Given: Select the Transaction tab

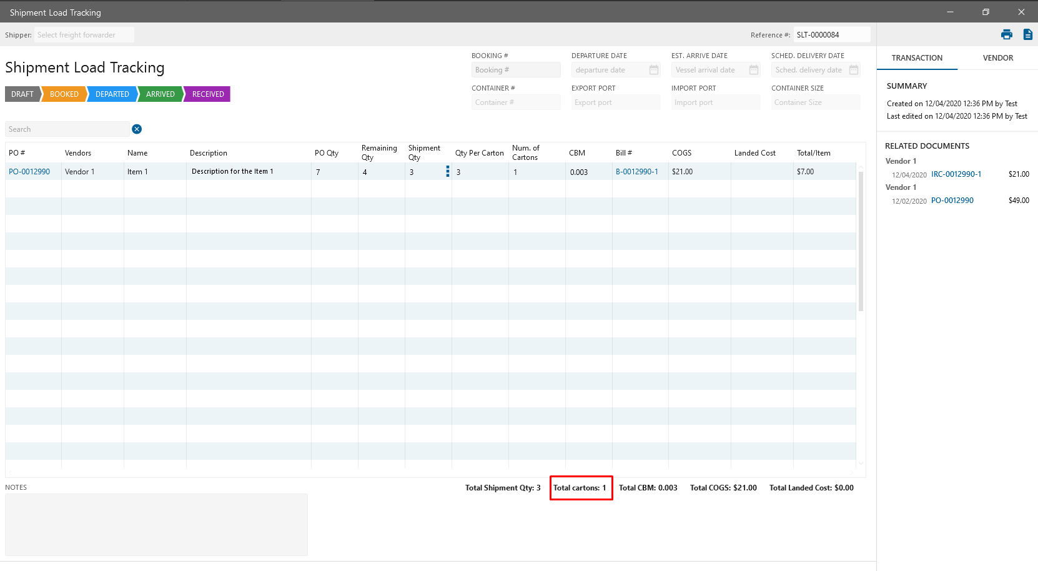Looking at the screenshot, I should tap(917, 58).
